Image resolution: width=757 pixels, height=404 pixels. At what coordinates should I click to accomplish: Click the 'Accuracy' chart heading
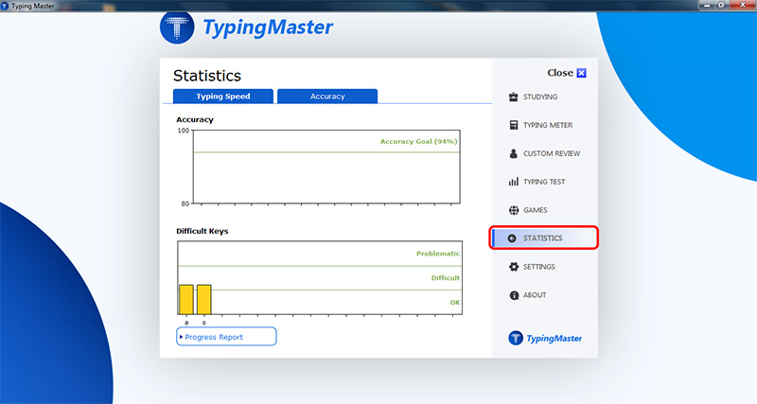click(195, 120)
